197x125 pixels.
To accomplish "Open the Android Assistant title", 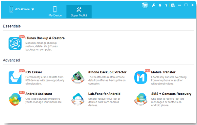I will (x=39, y=94).
